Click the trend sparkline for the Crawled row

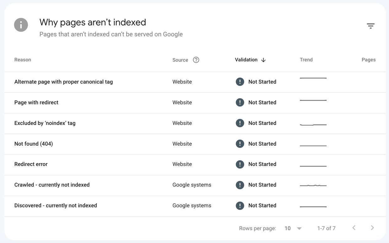313,185
